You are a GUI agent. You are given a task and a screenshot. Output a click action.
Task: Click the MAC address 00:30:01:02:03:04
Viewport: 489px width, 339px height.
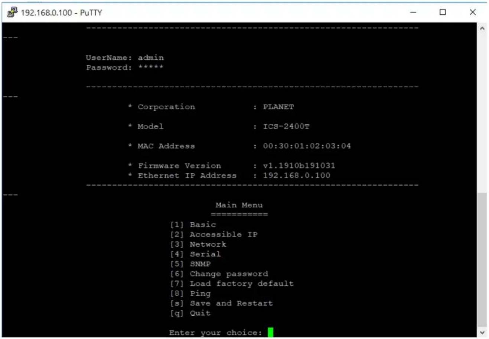[307, 146]
